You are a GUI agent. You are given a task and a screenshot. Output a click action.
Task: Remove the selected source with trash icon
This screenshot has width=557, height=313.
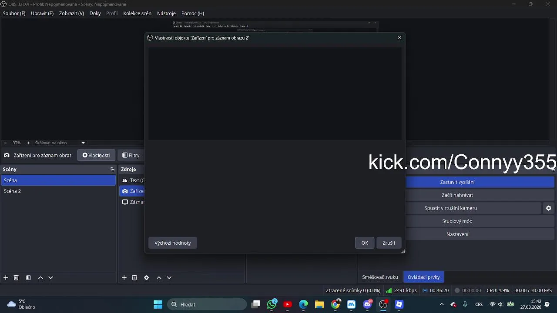tap(134, 278)
